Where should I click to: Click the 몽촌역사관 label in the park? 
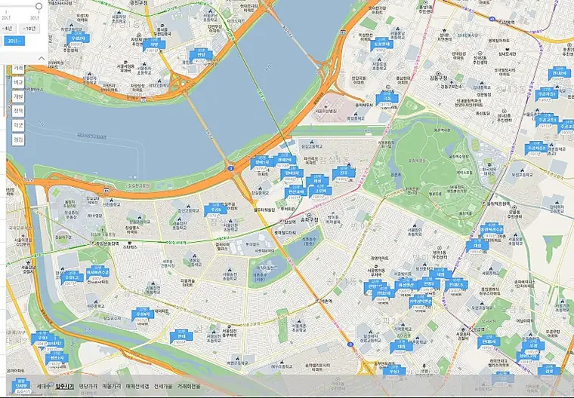[x=442, y=130]
